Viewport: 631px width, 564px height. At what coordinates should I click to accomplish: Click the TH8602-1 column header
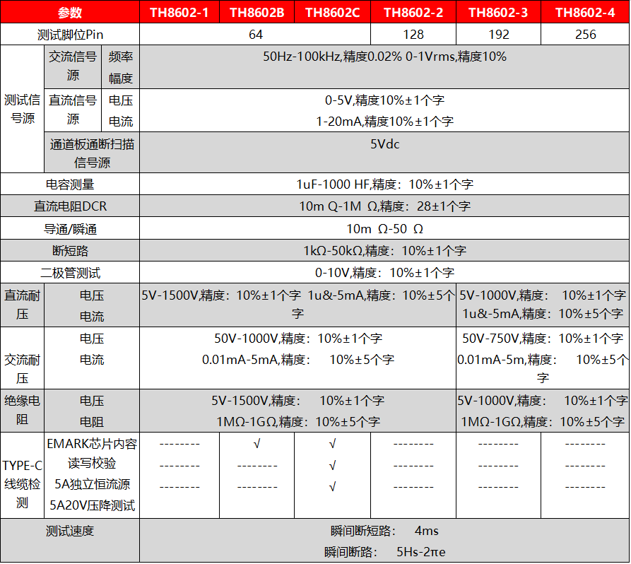click(x=179, y=12)
